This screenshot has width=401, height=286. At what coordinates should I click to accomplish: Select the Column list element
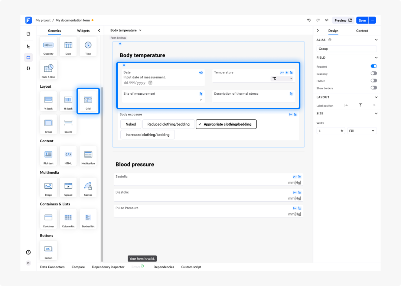(x=68, y=219)
